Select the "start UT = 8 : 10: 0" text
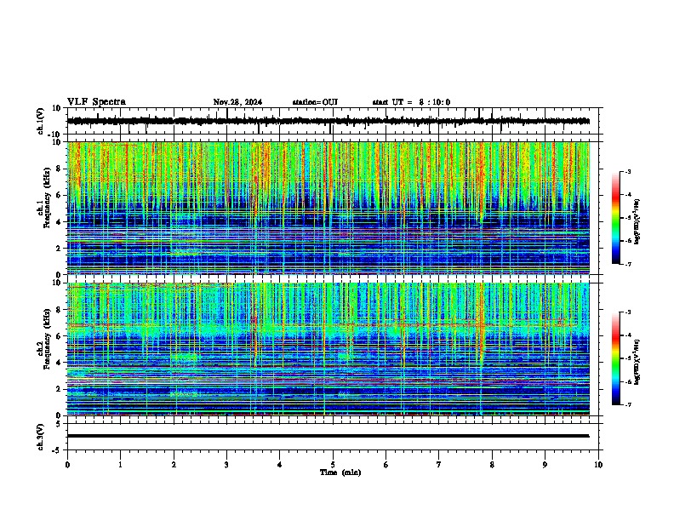Image resolution: width=674 pixels, height=521 pixels. 411,102
